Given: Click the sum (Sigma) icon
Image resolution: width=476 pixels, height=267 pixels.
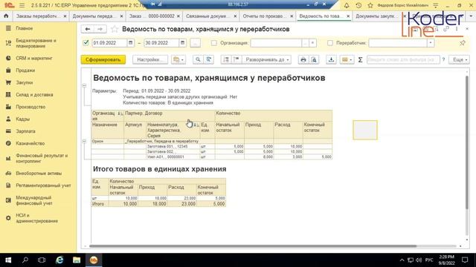Looking at the screenshot, I should pos(360,59).
